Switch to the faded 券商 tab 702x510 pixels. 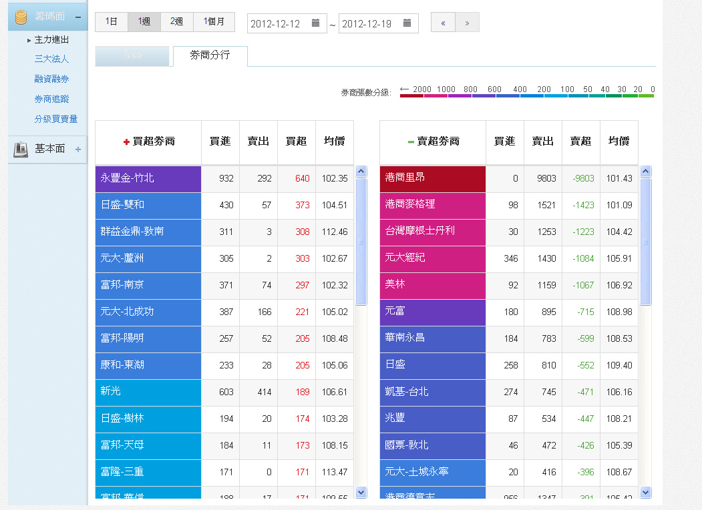(x=132, y=56)
